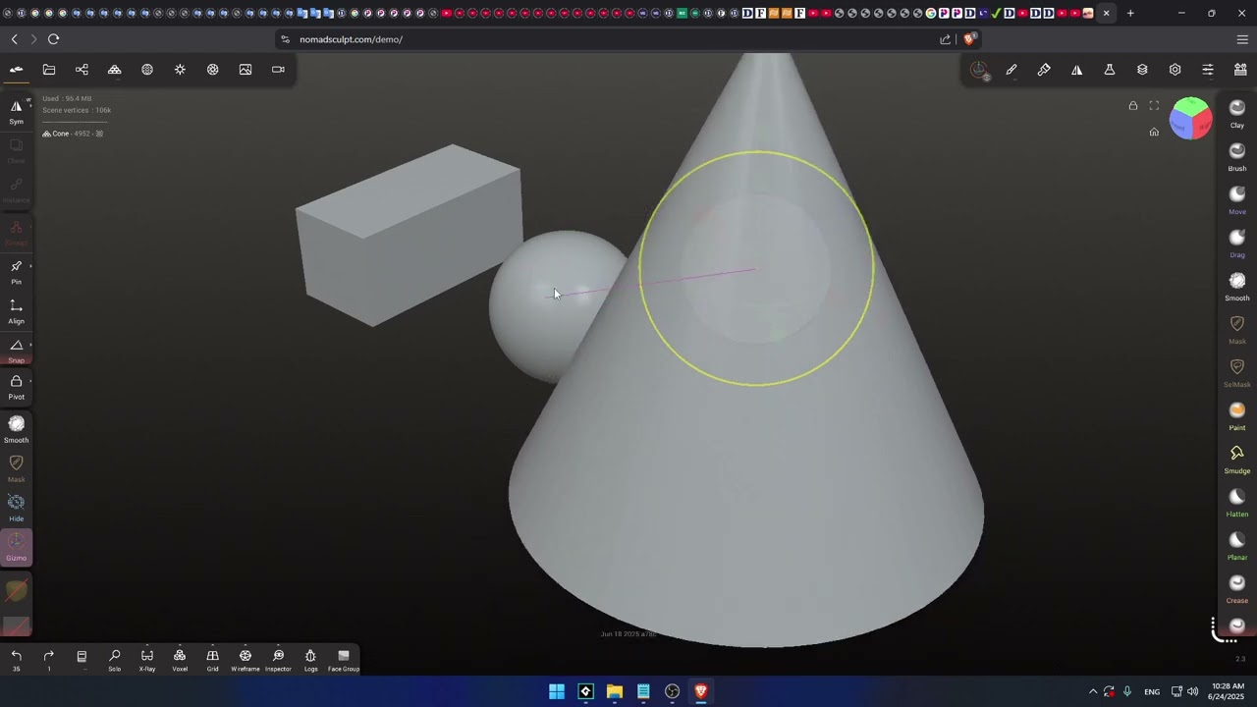1257x707 pixels.
Task: Click the Undo arrow
Action: click(17, 656)
